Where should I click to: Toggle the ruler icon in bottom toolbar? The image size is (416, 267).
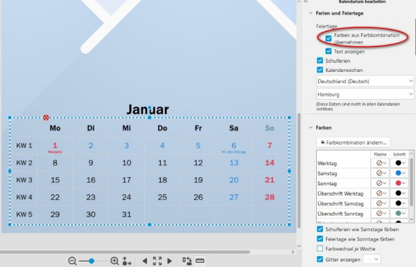200,261
